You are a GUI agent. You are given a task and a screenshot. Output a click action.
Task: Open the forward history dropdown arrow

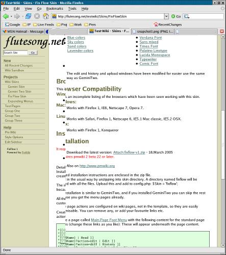pos(22,16)
